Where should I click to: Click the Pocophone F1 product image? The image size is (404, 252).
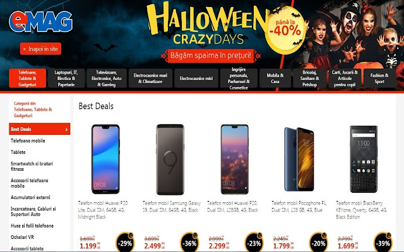(299, 159)
